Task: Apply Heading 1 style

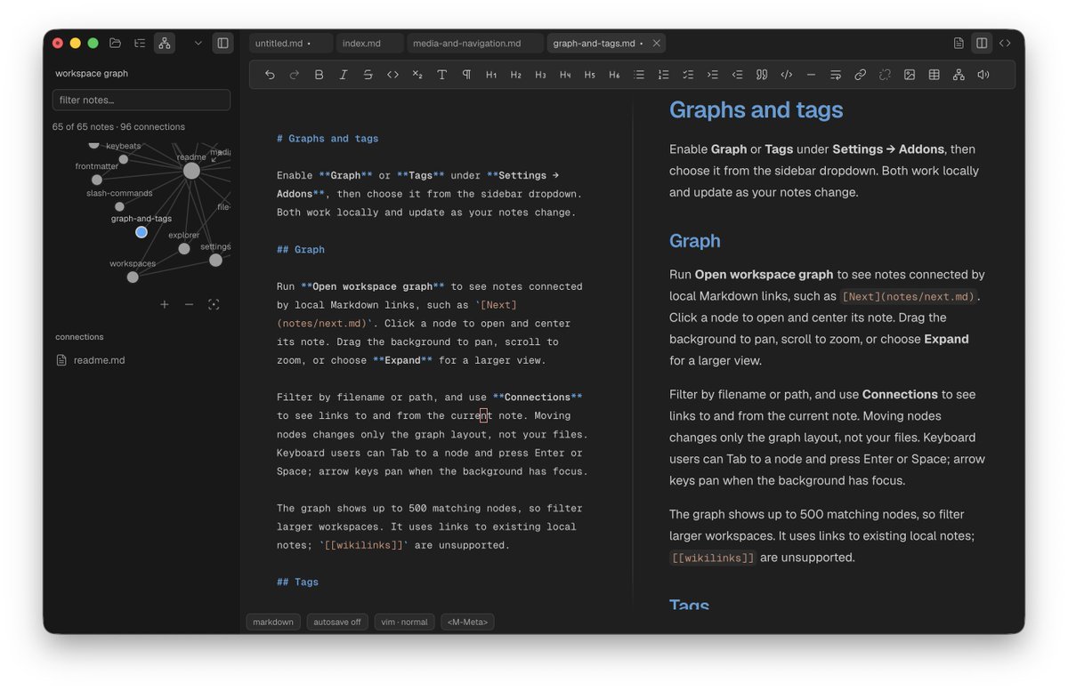Action: point(491,75)
